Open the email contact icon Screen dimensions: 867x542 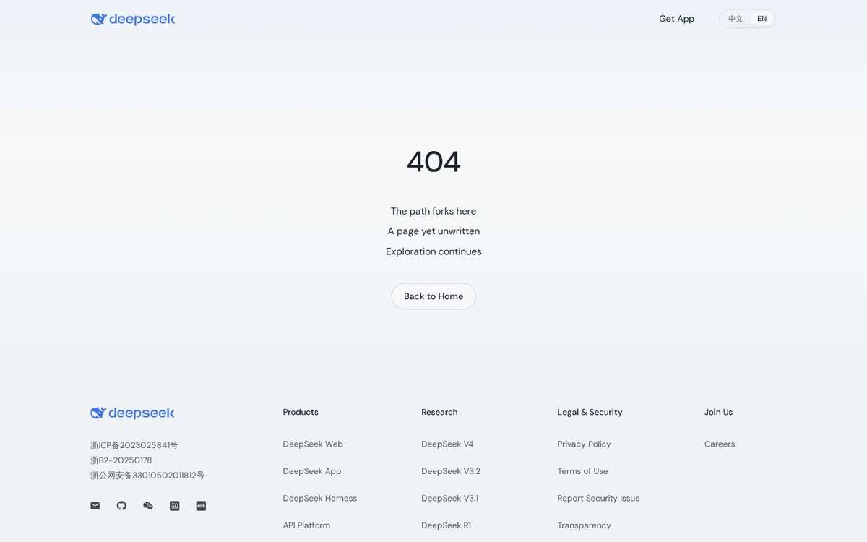[95, 506]
